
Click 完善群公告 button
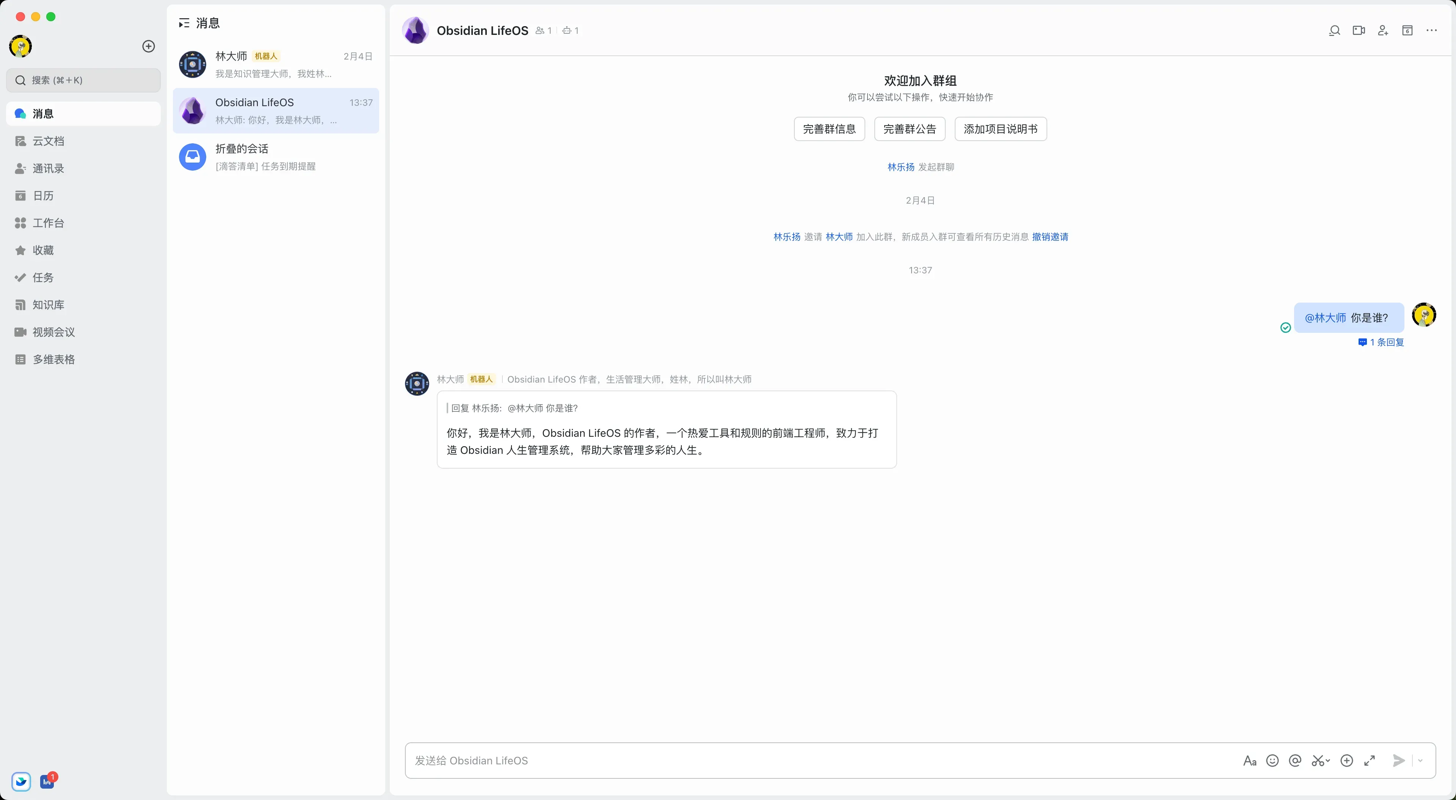coord(910,129)
